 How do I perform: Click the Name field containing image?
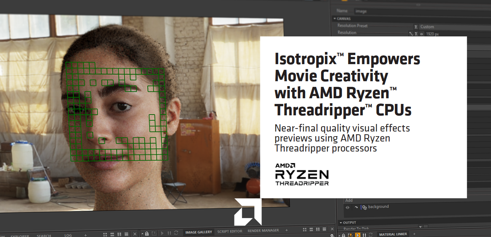422,11
